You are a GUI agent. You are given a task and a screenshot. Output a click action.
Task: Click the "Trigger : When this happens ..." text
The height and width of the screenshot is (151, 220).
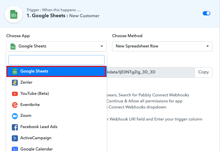53,10
